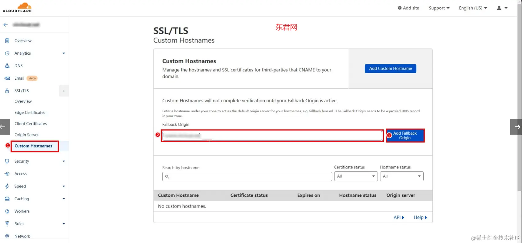Click the Analytics pie chart icon
522x243 pixels.
click(x=7, y=53)
